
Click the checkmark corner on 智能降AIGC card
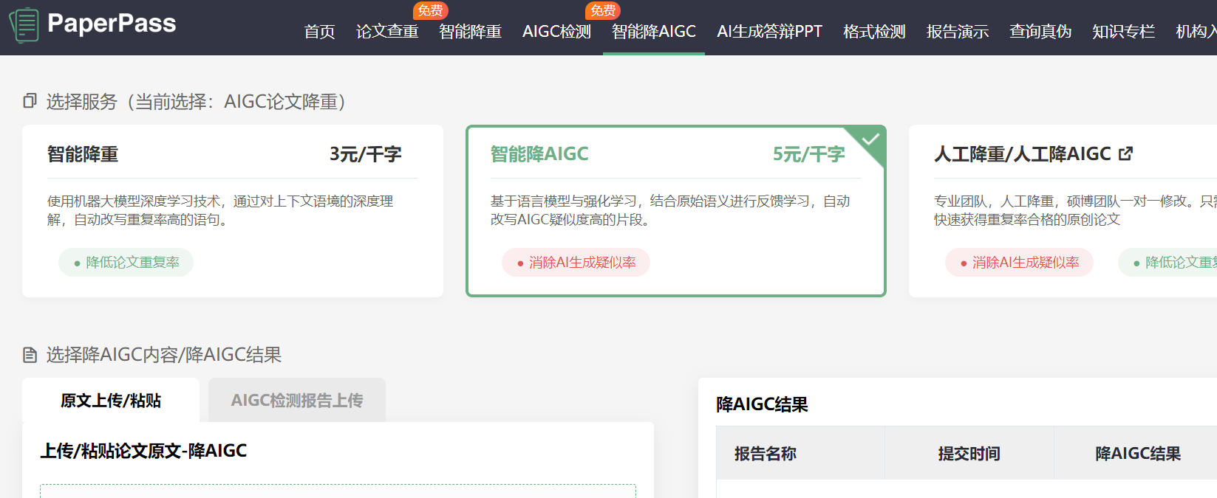tap(870, 139)
